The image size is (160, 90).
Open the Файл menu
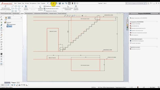tap(15, 3)
